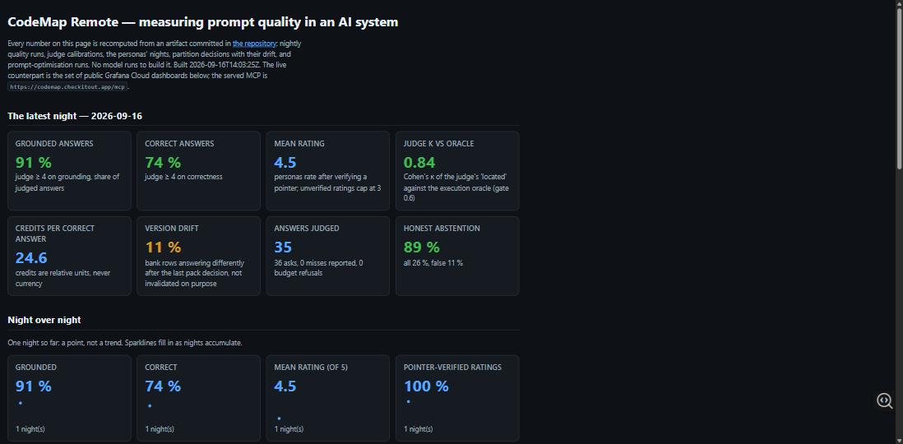
Task: Click the 91 % value in Grounded Answers
Action: point(34,163)
